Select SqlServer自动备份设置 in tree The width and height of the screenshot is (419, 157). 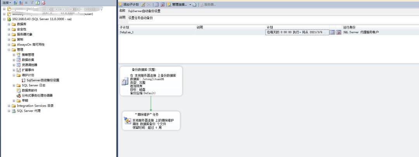(43, 80)
